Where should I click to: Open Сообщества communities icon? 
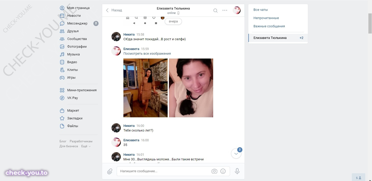tap(62, 39)
